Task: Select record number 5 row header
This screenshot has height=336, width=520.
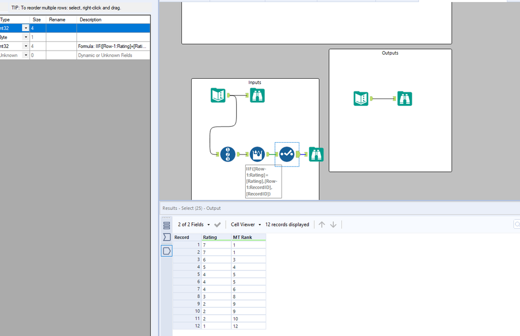Action: pyautogui.click(x=187, y=274)
